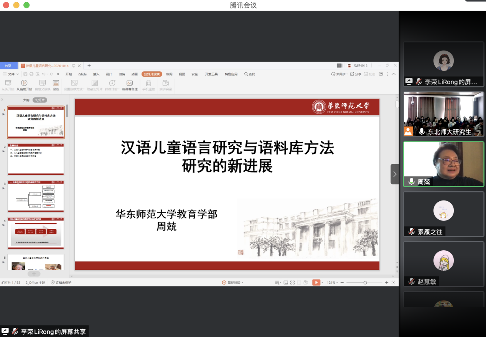Screen dimensions: 486x337
Task: Switch to the 设计 ribbon tab
Action: pyautogui.click(x=109, y=74)
